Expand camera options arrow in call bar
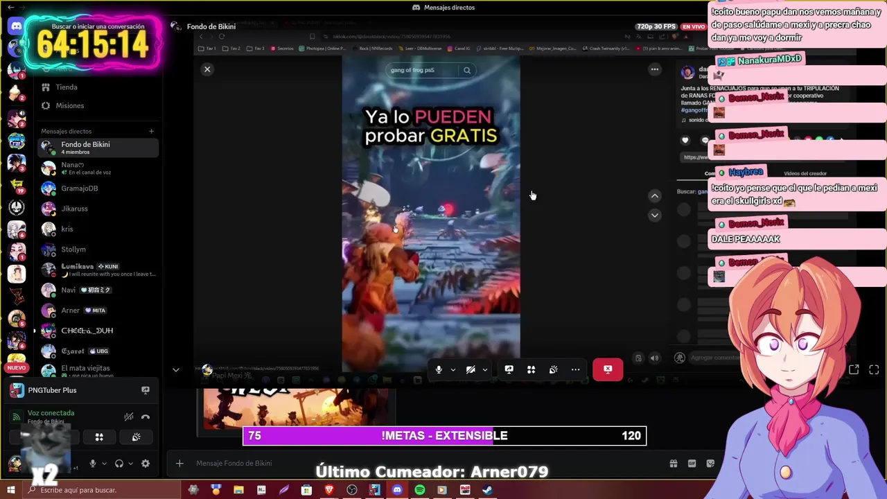The width and height of the screenshot is (887, 499). coord(485,370)
